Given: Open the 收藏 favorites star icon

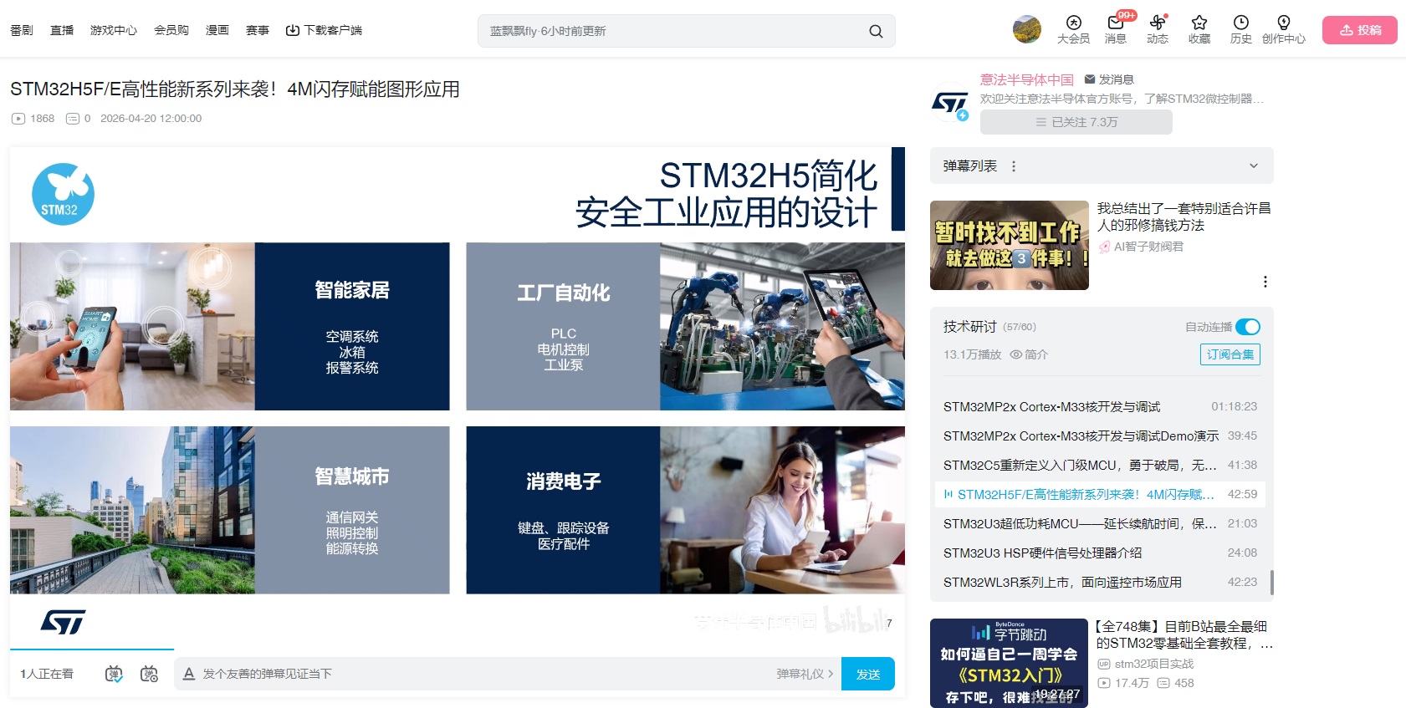Looking at the screenshot, I should point(1199,30).
